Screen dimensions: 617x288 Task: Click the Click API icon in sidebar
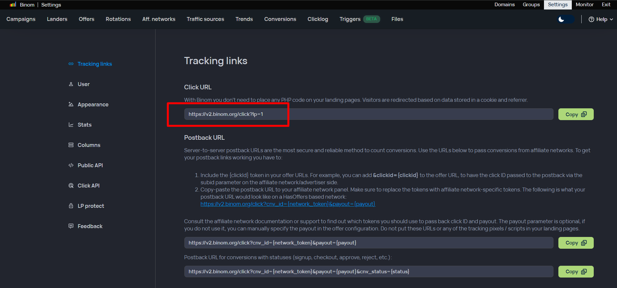pyautogui.click(x=71, y=186)
